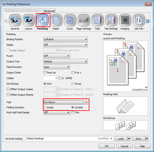Check Offset Output Copies
The image size is (154, 152).
pyautogui.click(x=8, y=89)
